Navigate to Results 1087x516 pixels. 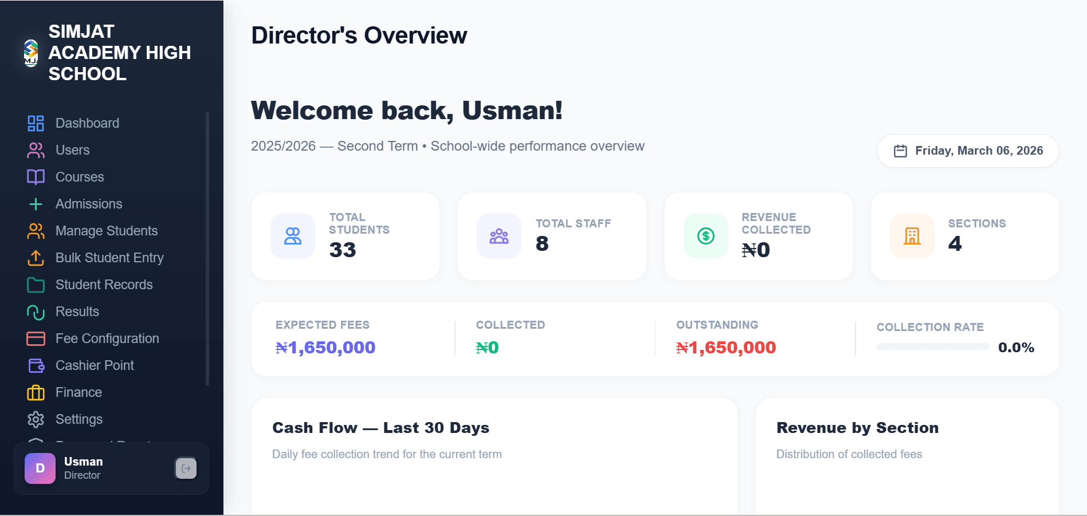(77, 312)
